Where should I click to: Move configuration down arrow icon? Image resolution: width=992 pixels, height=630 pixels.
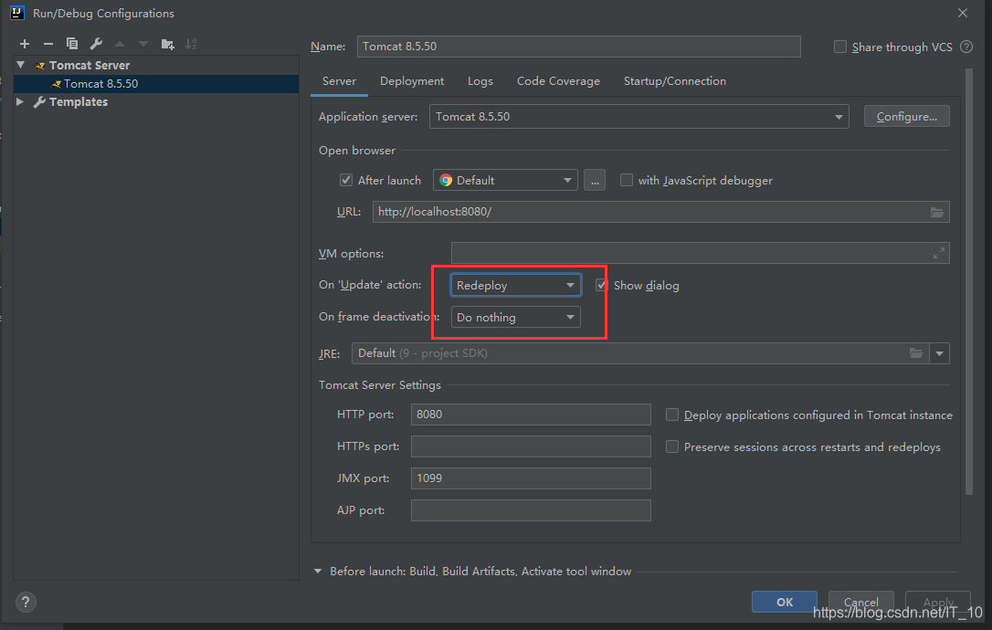(143, 44)
